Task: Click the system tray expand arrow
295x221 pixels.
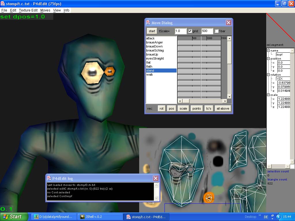Action: pyautogui.click(x=278, y=217)
